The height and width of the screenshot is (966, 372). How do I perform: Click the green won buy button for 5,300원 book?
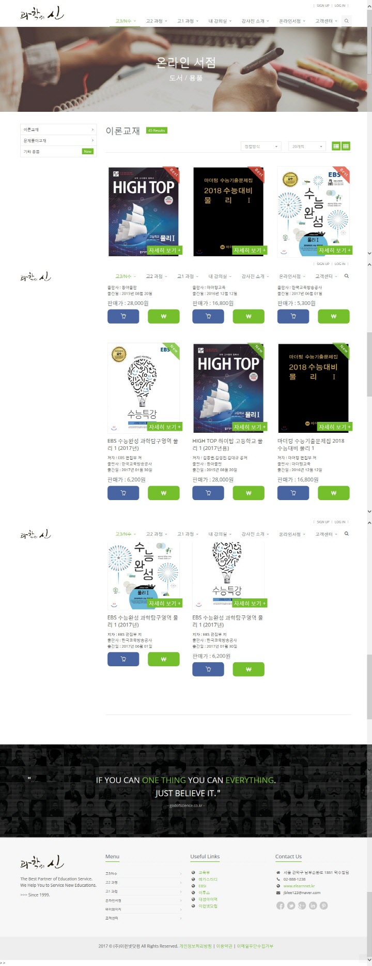pos(333,316)
